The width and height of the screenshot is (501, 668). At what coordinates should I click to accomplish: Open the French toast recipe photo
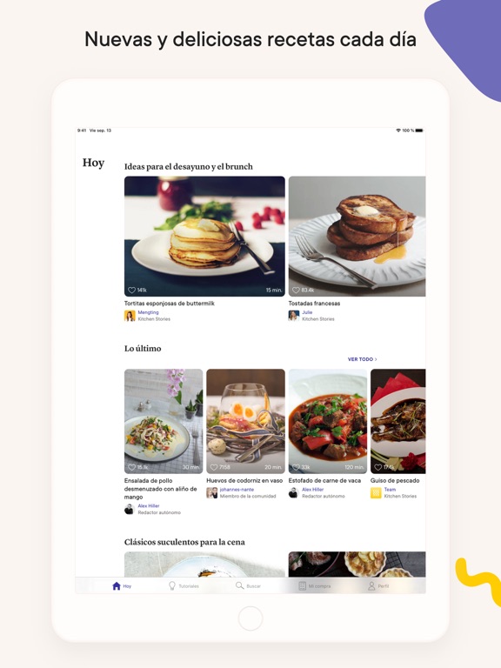click(x=357, y=237)
